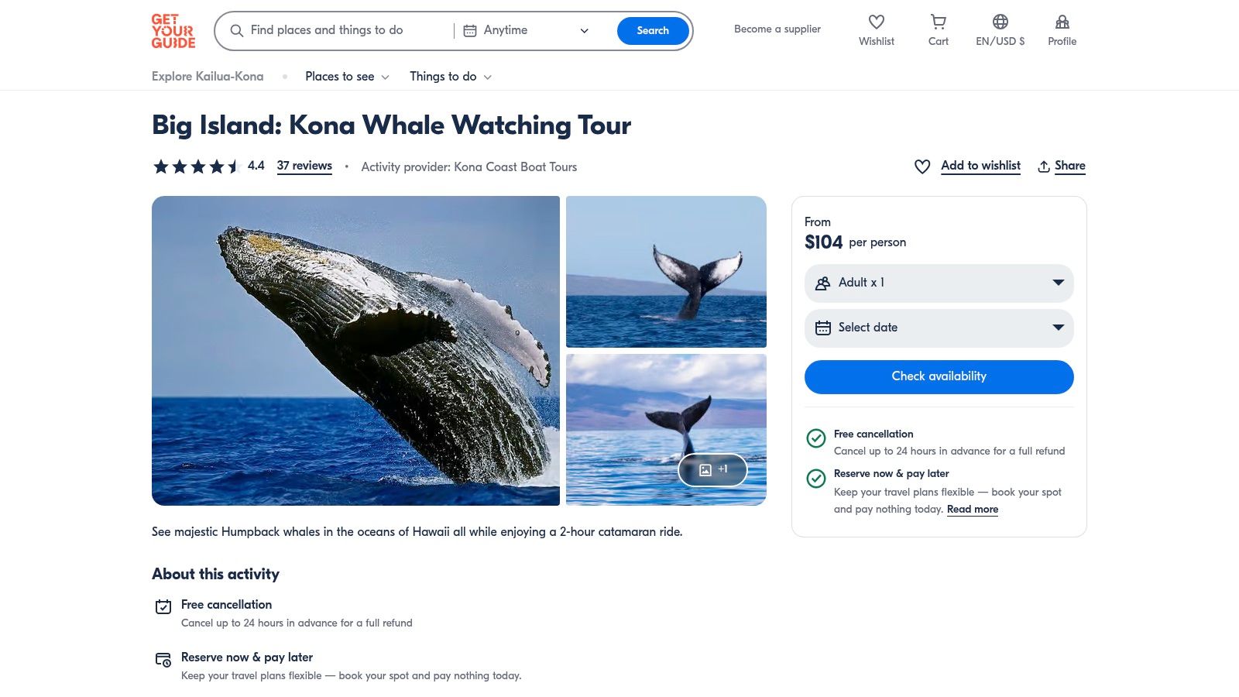The width and height of the screenshot is (1239, 697).
Task: Open the Things to do menu
Action: pyautogui.click(x=450, y=76)
